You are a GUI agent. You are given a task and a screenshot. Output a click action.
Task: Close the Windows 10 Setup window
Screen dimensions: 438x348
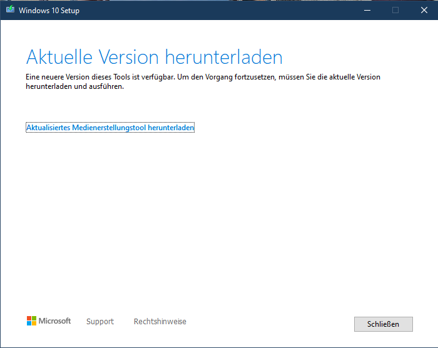click(x=424, y=11)
